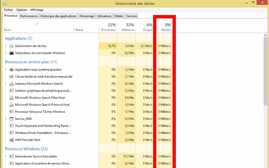Viewport: 269px width, 168px height.
Task: Open the Utilisateurs tab
Action: [x=104, y=16]
